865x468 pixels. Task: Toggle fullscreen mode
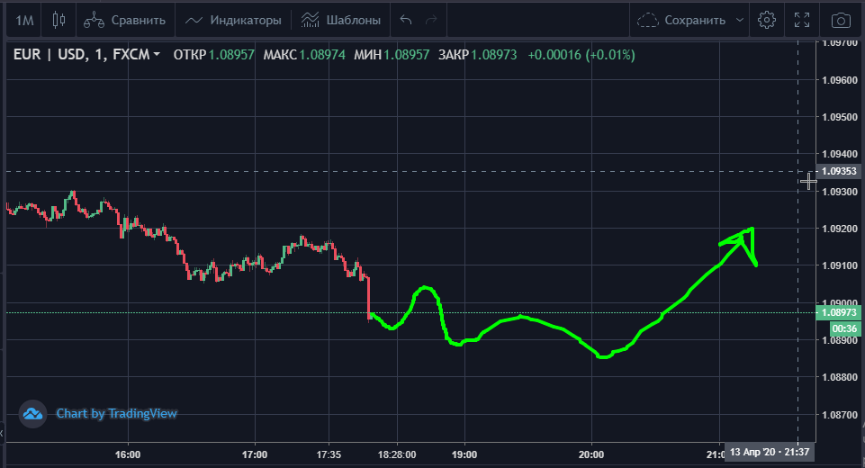pos(802,21)
